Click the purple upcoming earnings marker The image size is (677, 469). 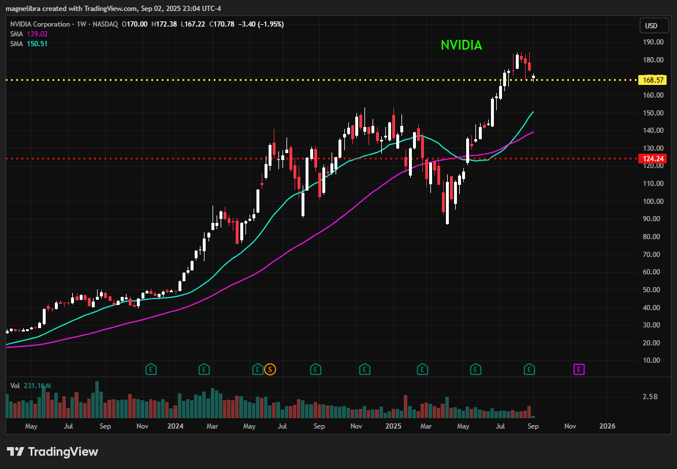tap(579, 369)
